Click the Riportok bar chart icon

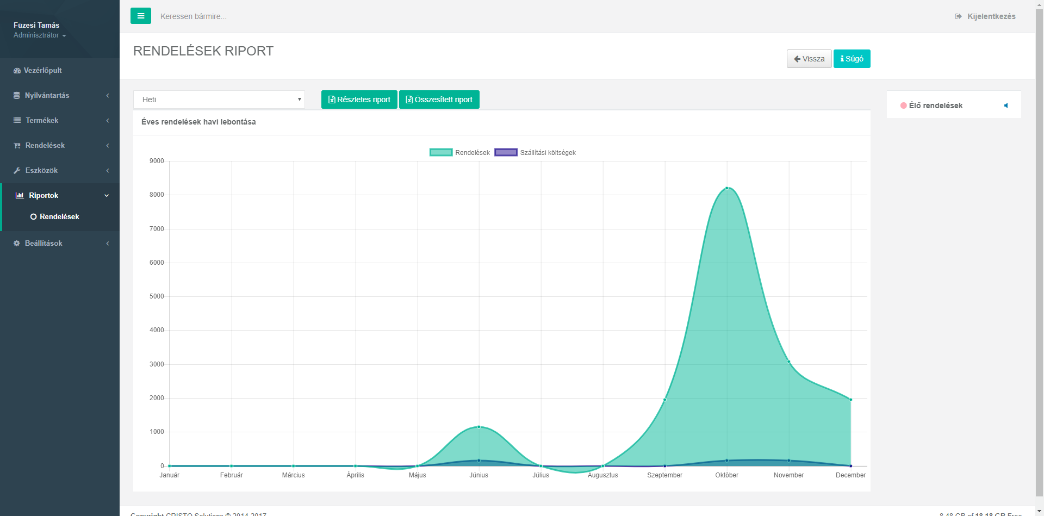point(20,196)
